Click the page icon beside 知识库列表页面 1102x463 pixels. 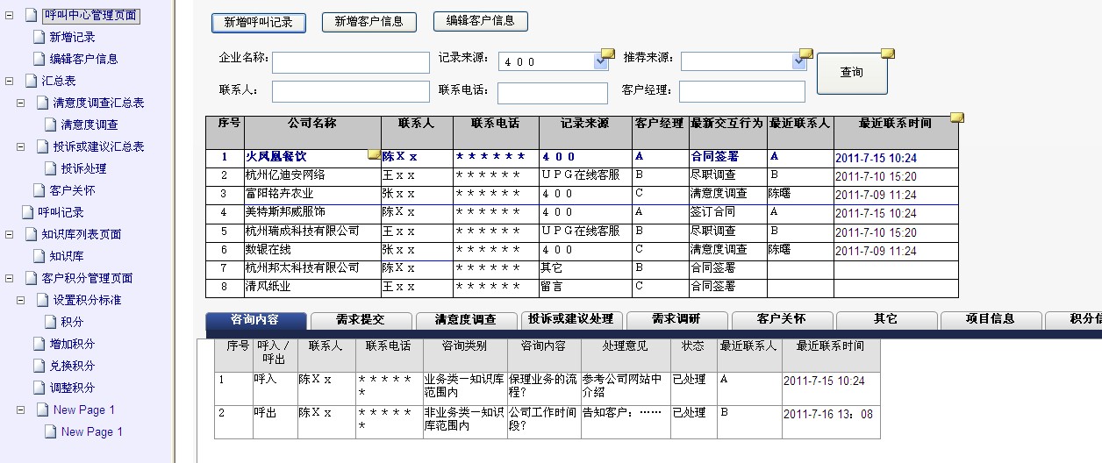[31, 234]
